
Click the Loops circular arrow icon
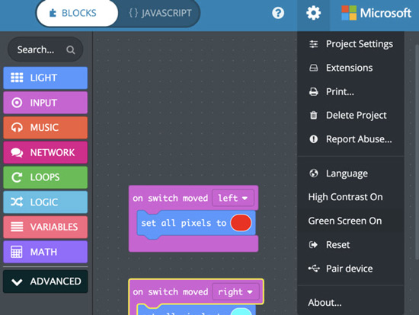click(x=17, y=177)
